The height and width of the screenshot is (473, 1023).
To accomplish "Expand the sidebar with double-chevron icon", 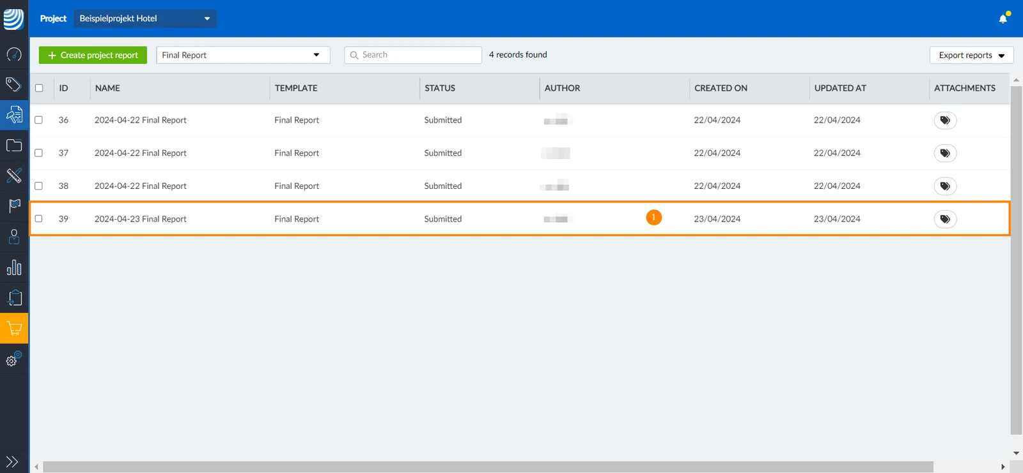I will [12, 462].
